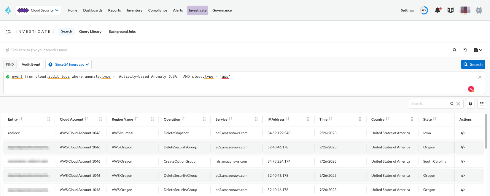Click the magnifier icon beside the search name
The image size is (490, 196).
point(454,50)
